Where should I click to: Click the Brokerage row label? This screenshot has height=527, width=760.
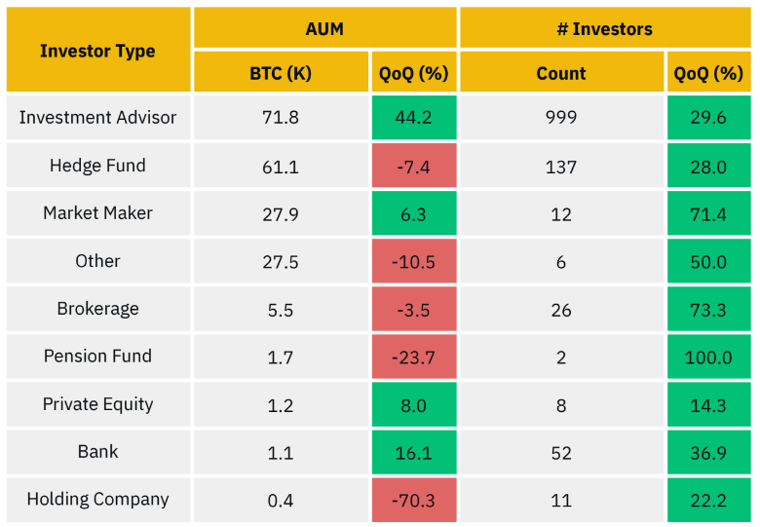[97, 309]
